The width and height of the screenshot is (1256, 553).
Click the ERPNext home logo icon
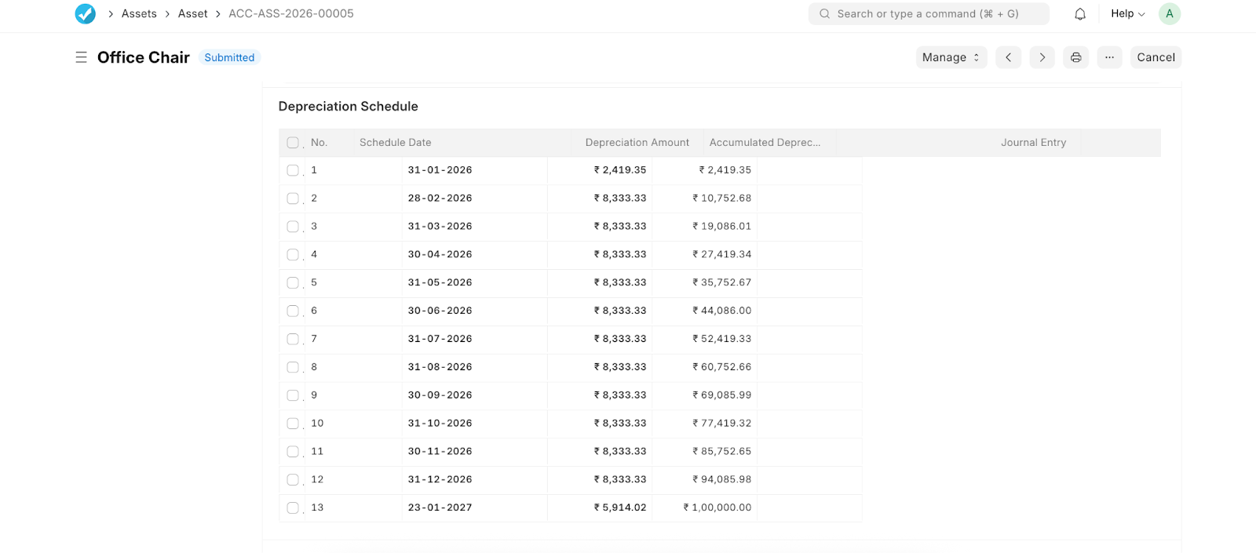tap(85, 13)
